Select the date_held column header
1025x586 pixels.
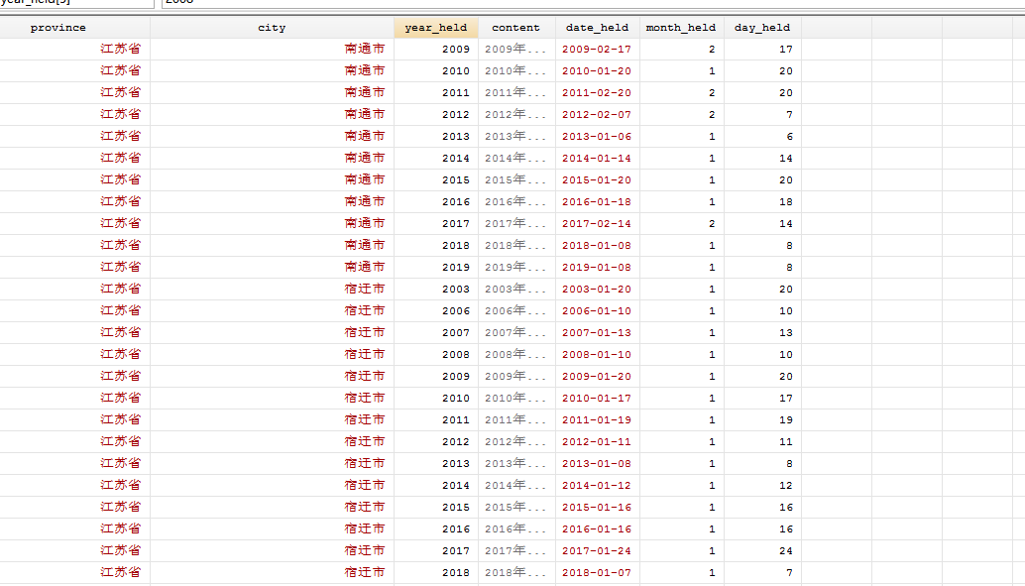pos(598,28)
